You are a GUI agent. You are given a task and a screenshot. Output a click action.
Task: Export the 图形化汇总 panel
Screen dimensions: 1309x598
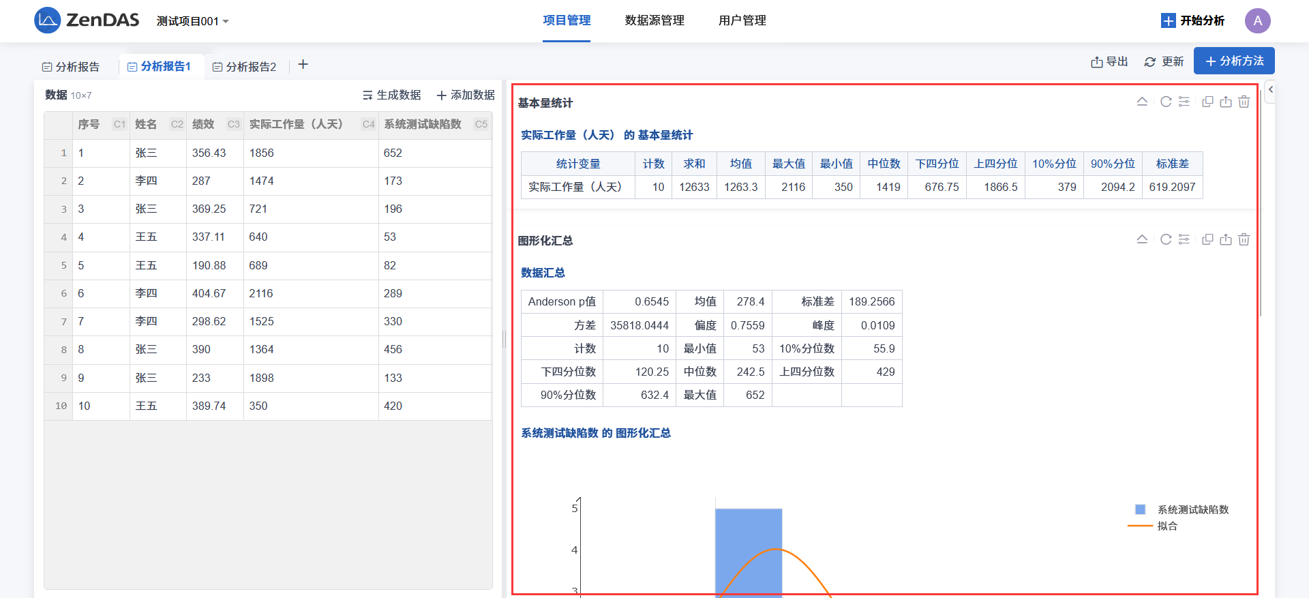[1226, 239]
